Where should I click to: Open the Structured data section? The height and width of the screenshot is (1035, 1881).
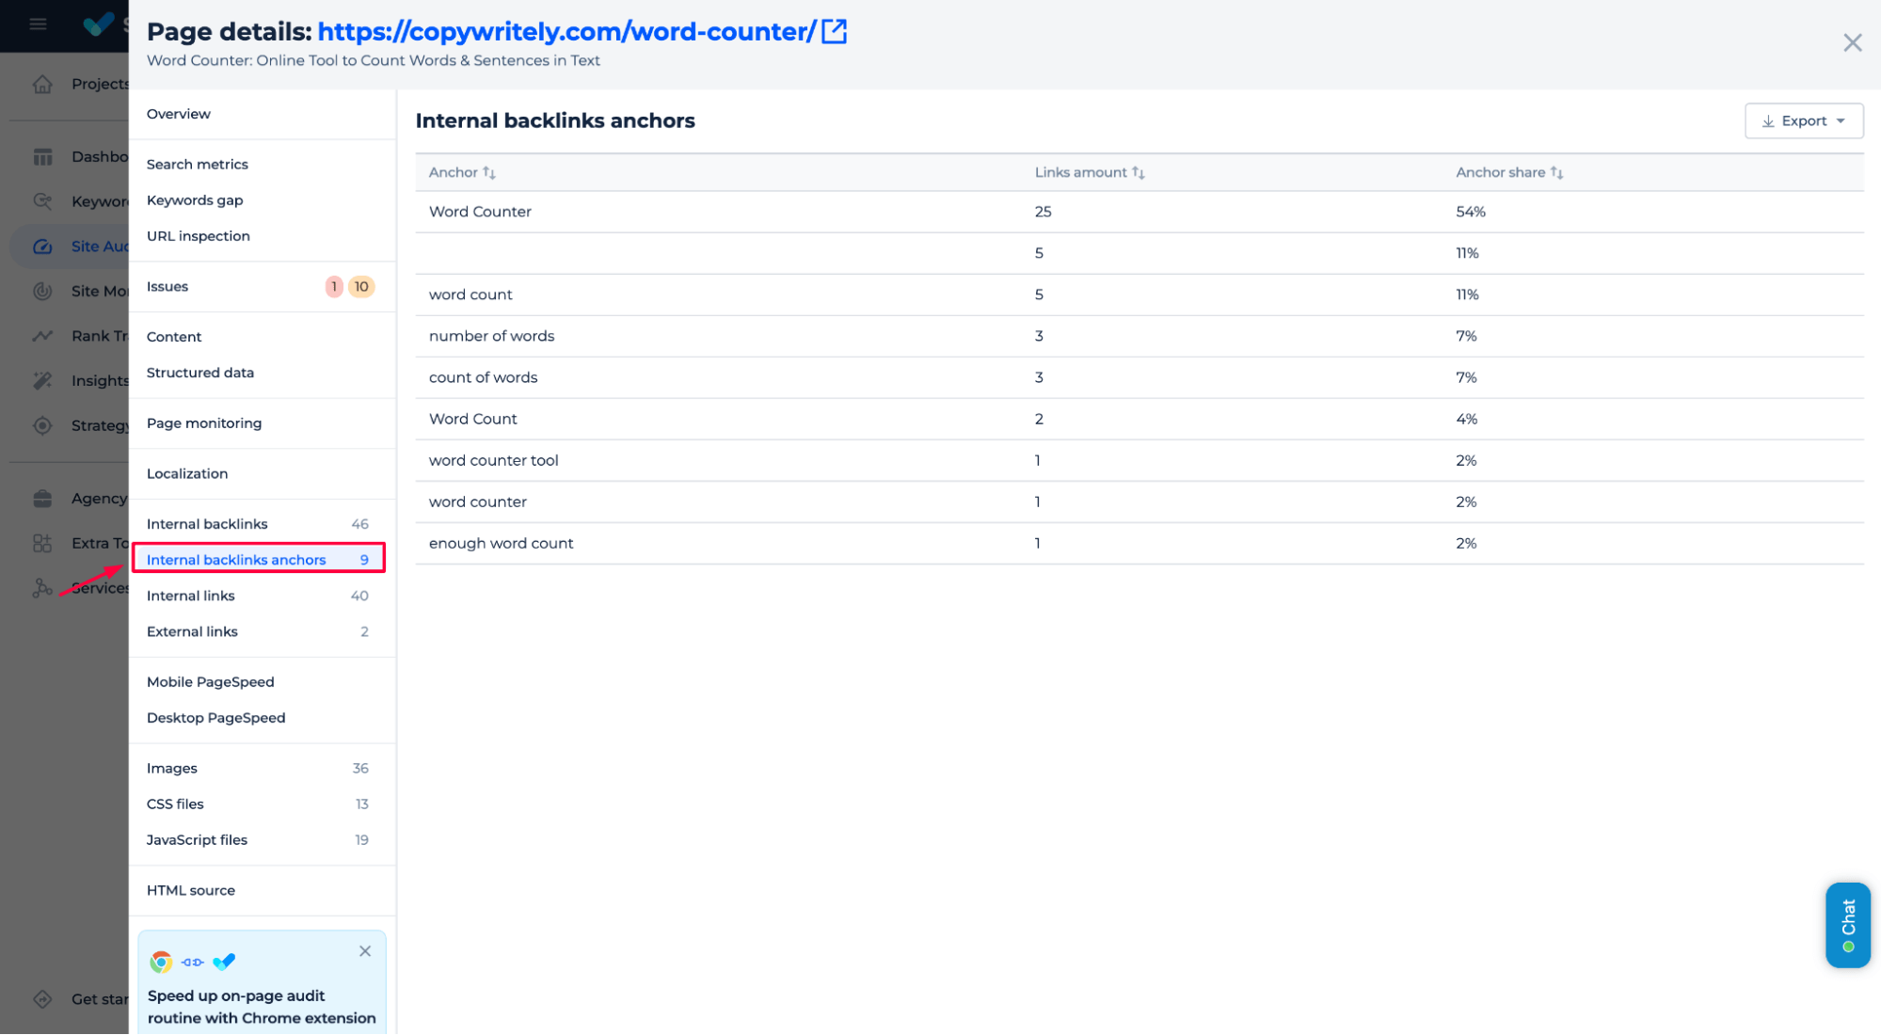tap(200, 373)
